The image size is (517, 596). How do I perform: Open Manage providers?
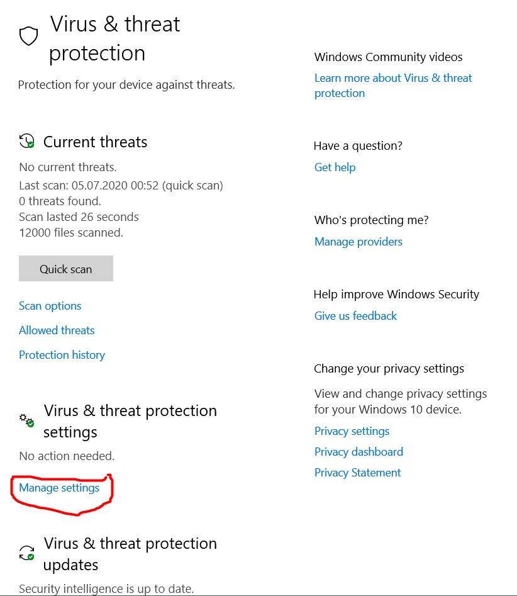[359, 242]
